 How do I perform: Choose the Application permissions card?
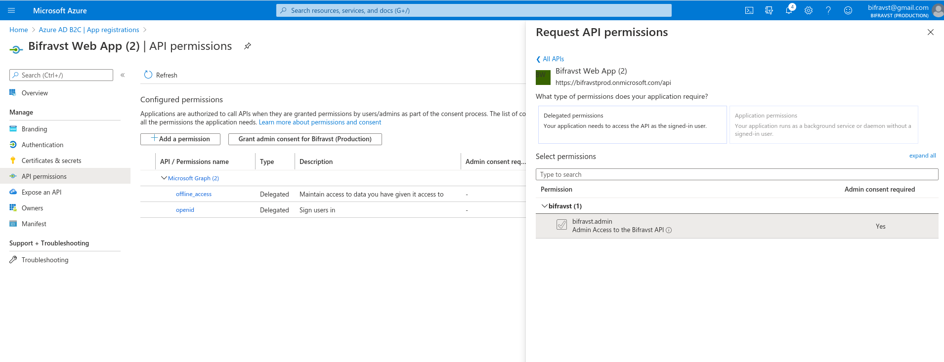[x=823, y=124]
